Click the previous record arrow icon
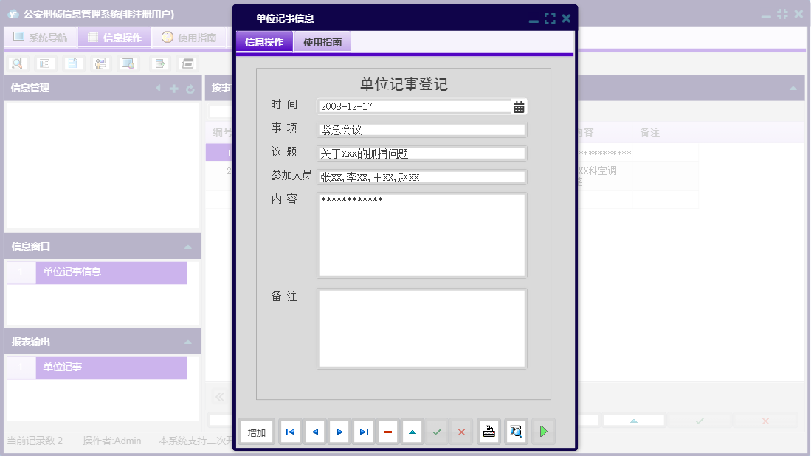Image resolution: width=811 pixels, height=456 pixels. tap(314, 432)
